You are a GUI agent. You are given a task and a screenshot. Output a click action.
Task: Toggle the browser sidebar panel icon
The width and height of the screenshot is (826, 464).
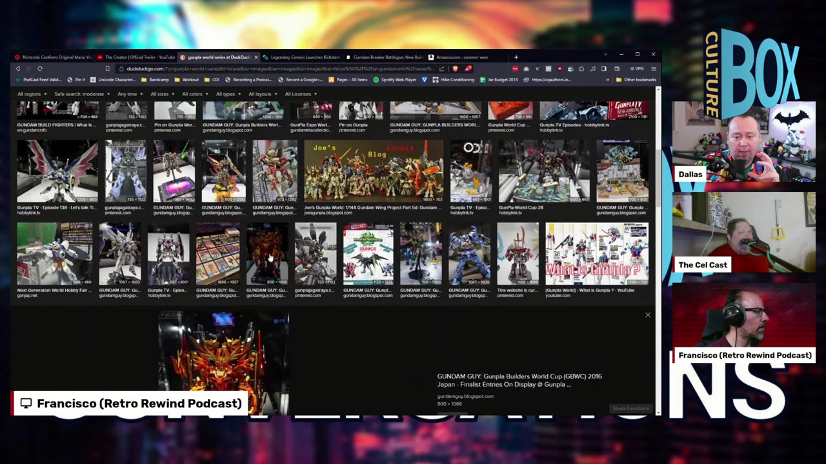604,68
